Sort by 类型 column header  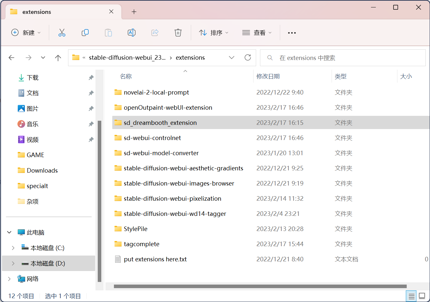coord(341,76)
